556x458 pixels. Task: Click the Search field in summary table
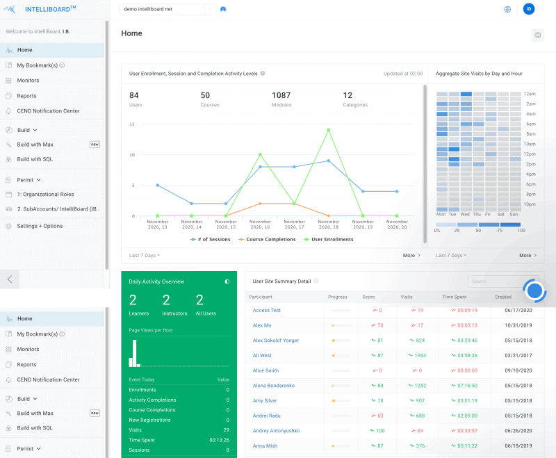(503, 281)
